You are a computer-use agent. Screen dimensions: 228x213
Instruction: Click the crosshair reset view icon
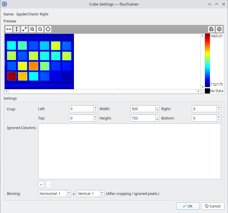tap(48, 29)
